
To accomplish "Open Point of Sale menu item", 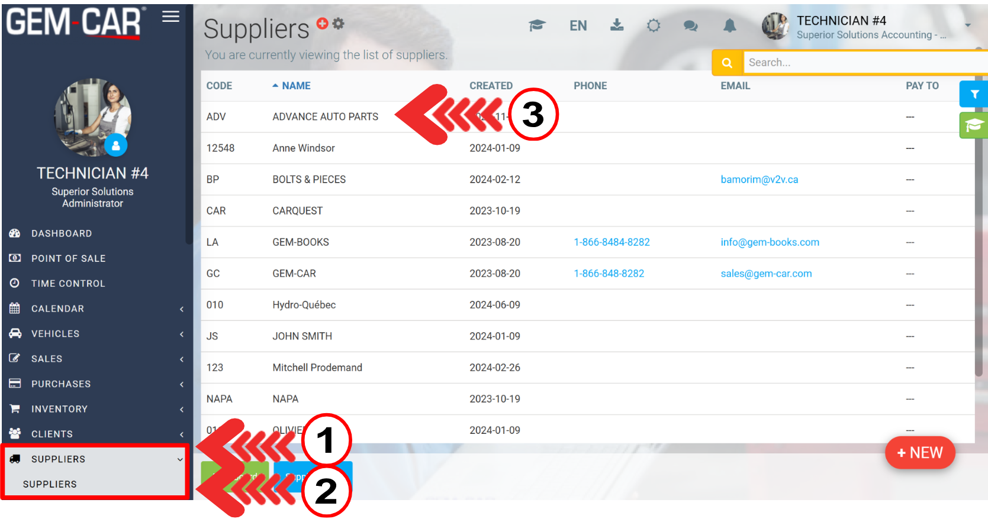I will 68,258.
